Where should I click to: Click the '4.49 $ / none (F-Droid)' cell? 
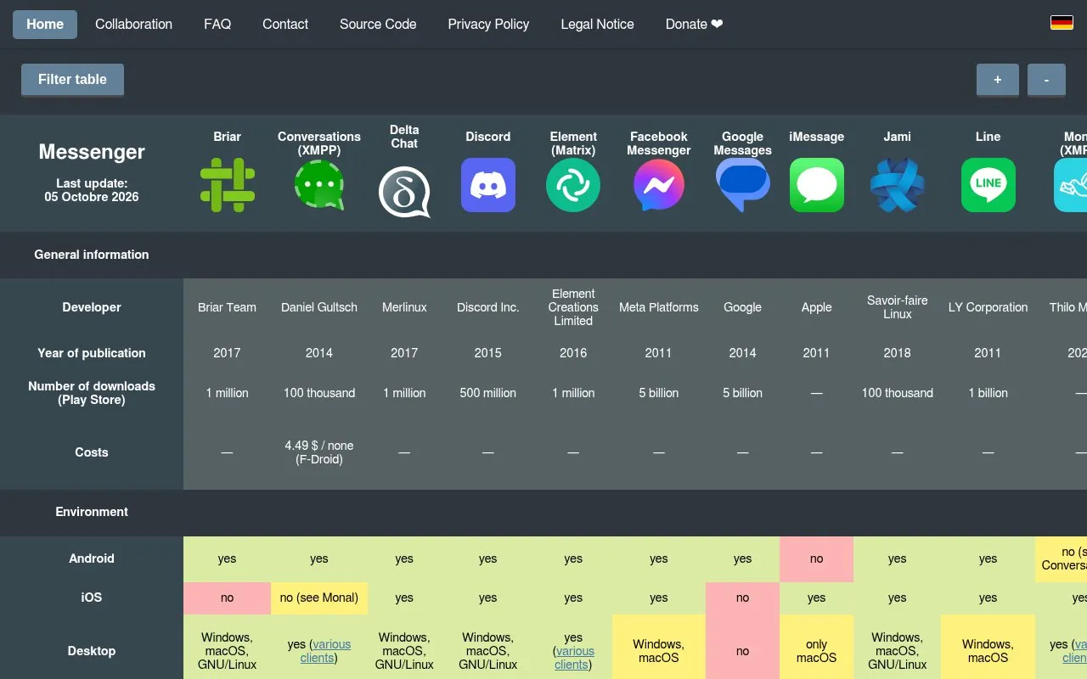coord(319,452)
